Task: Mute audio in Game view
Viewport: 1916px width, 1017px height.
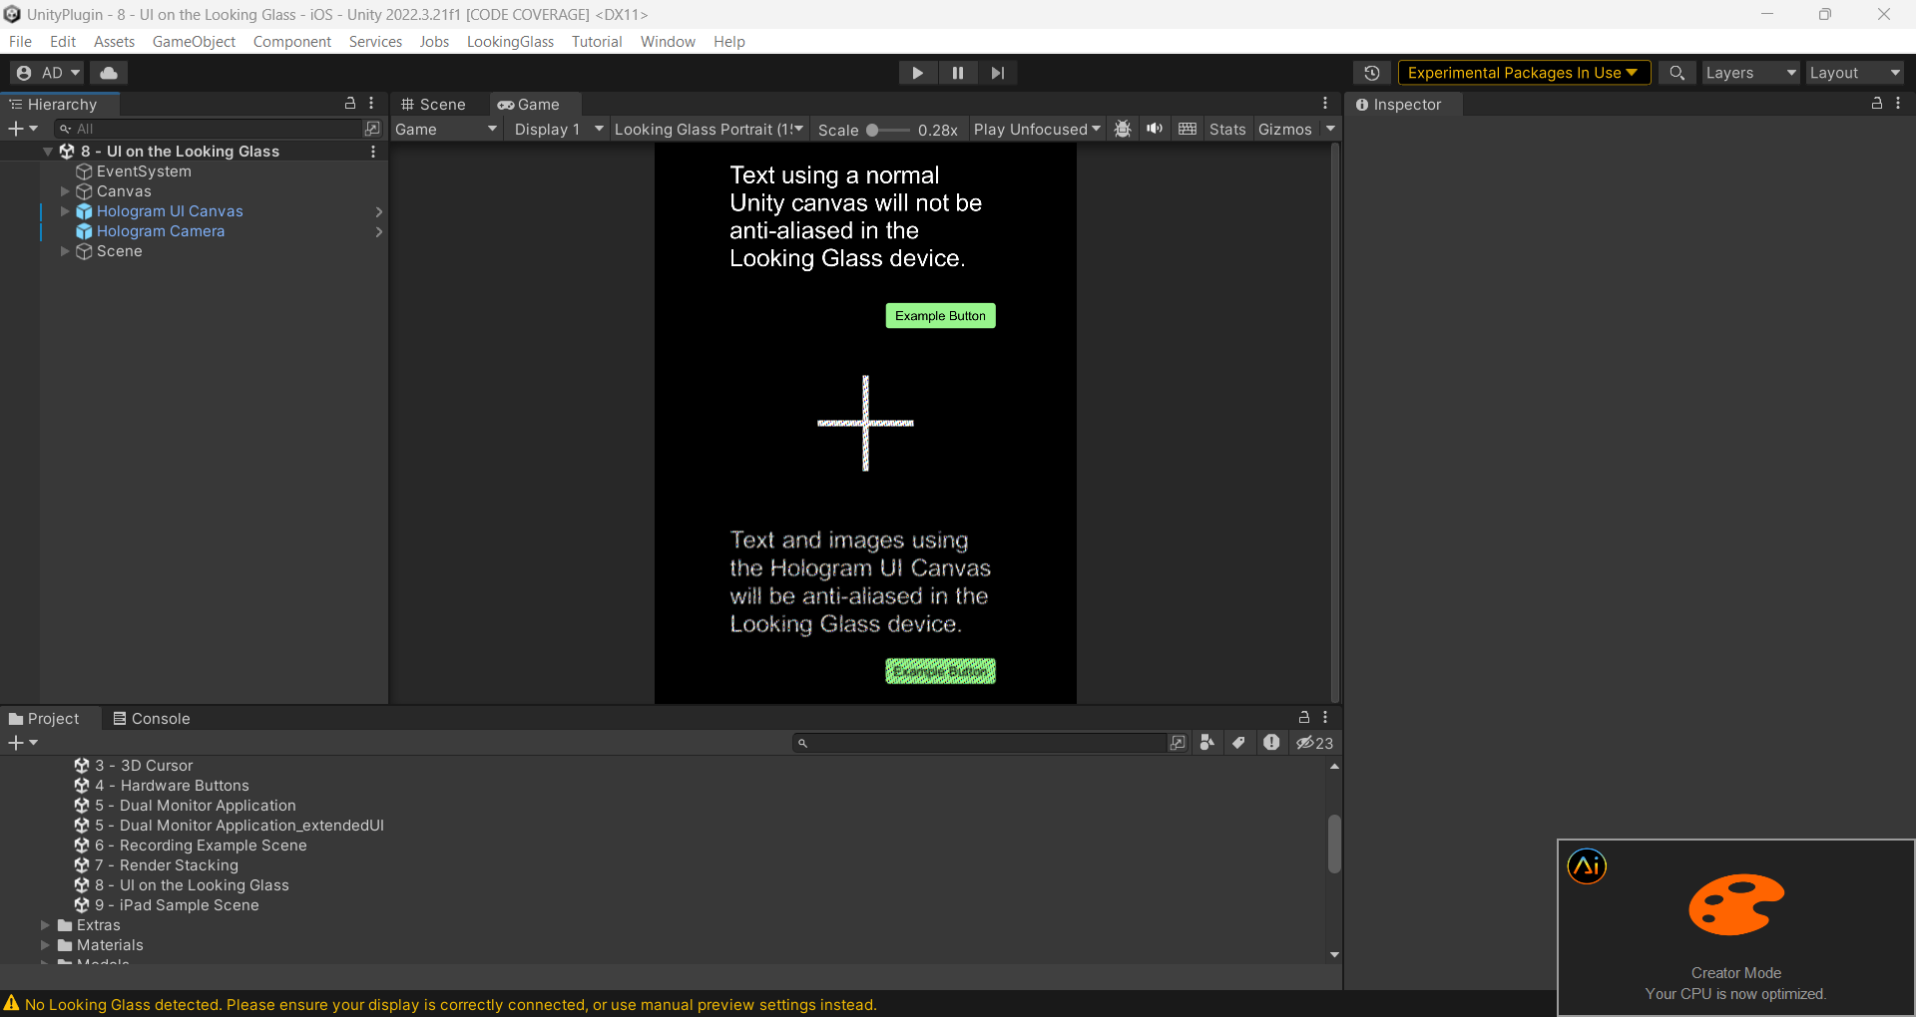Action: (1155, 130)
